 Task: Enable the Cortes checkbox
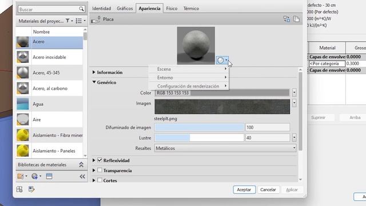tap(100, 180)
